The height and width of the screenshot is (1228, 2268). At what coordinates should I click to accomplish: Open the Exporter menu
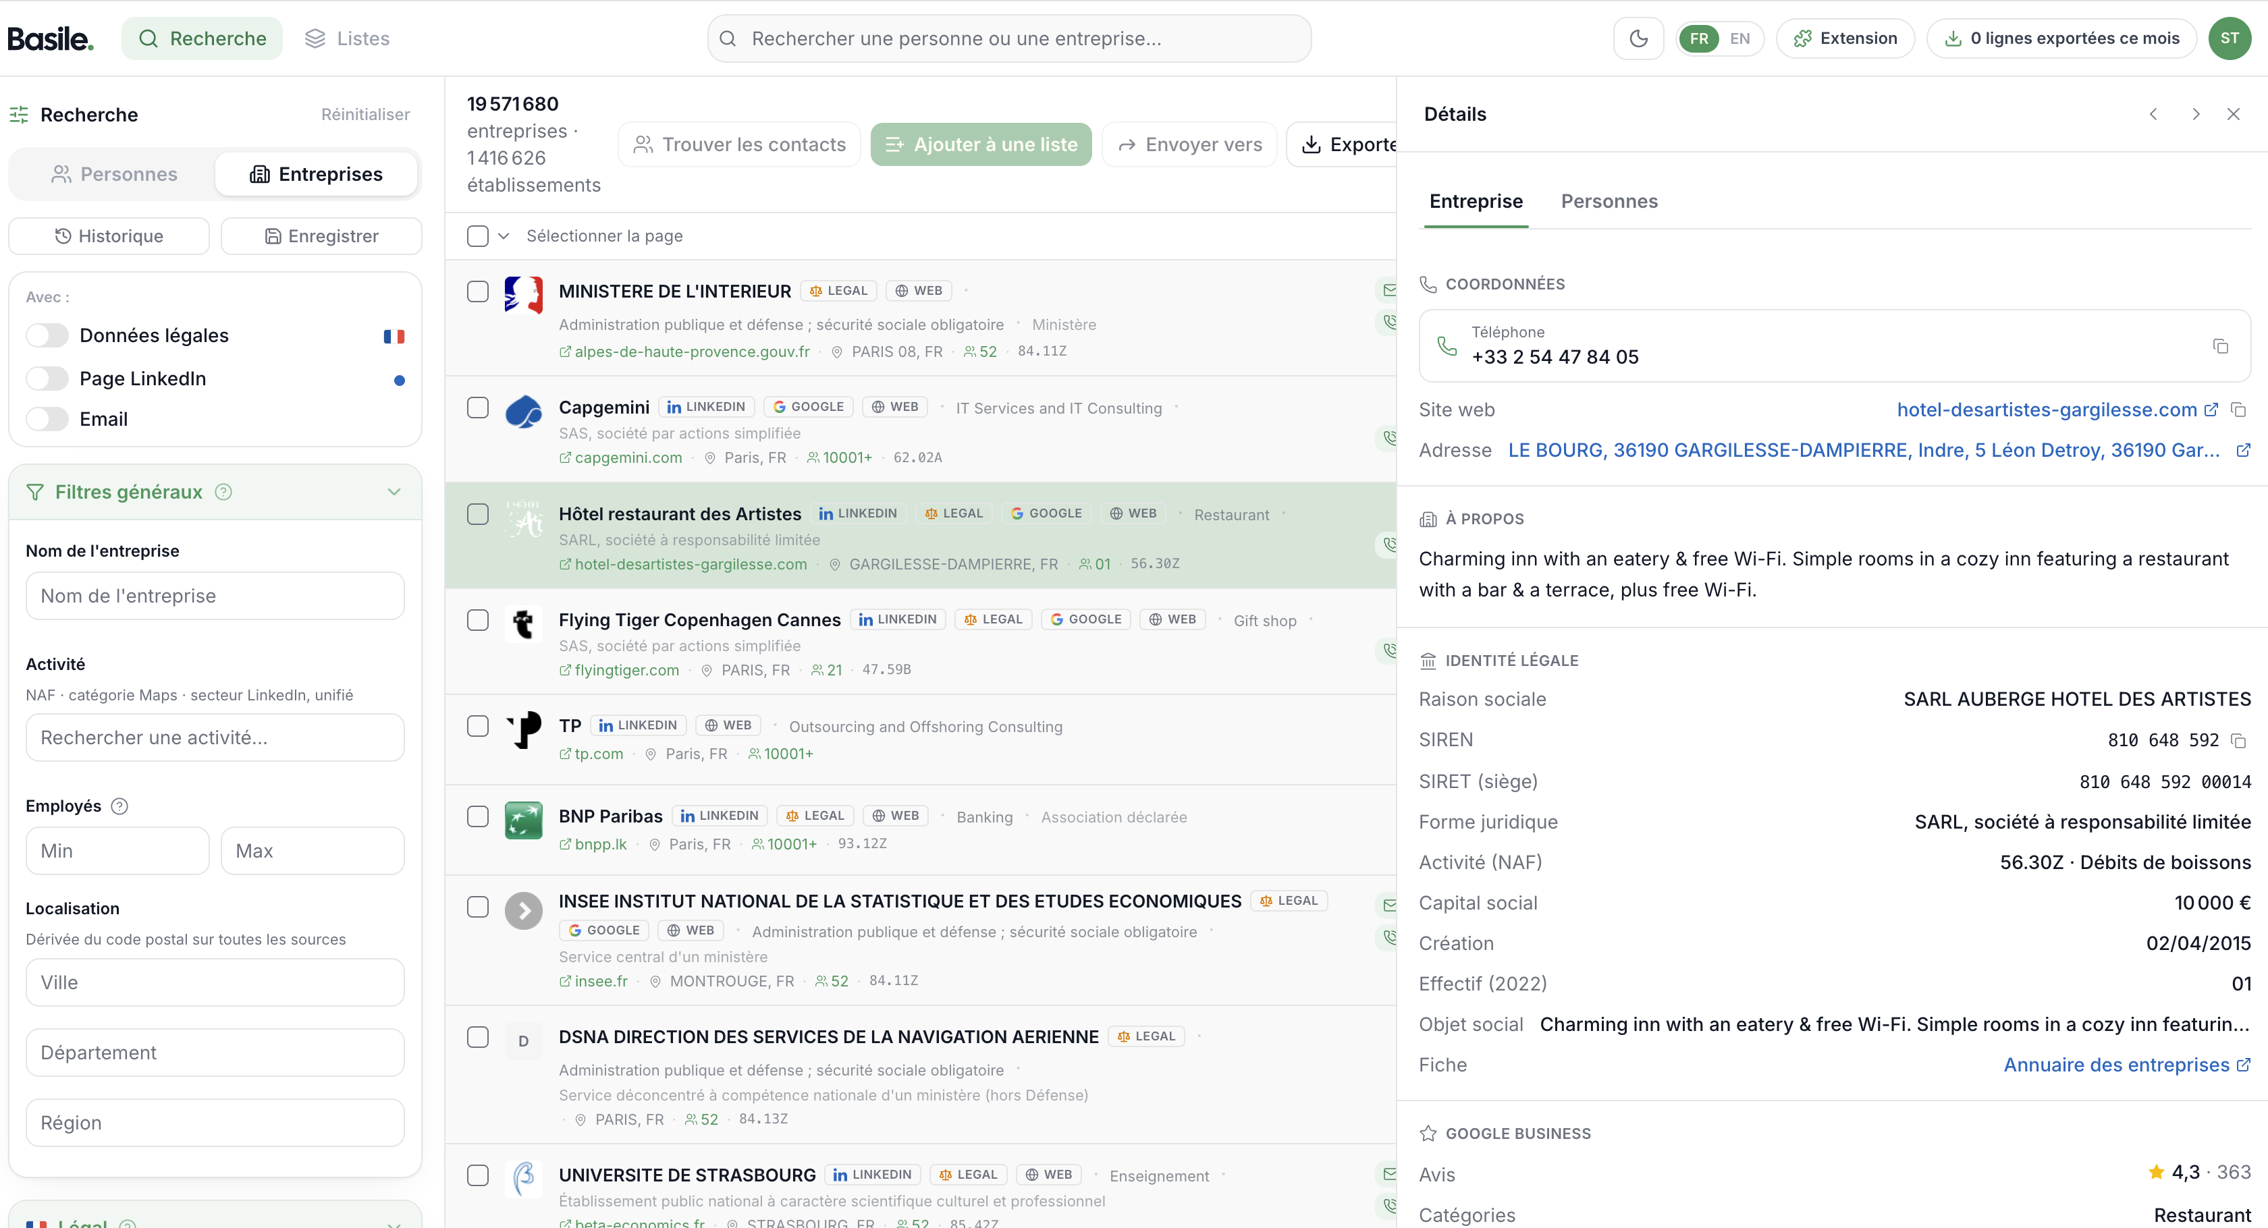pyautogui.click(x=1342, y=144)
